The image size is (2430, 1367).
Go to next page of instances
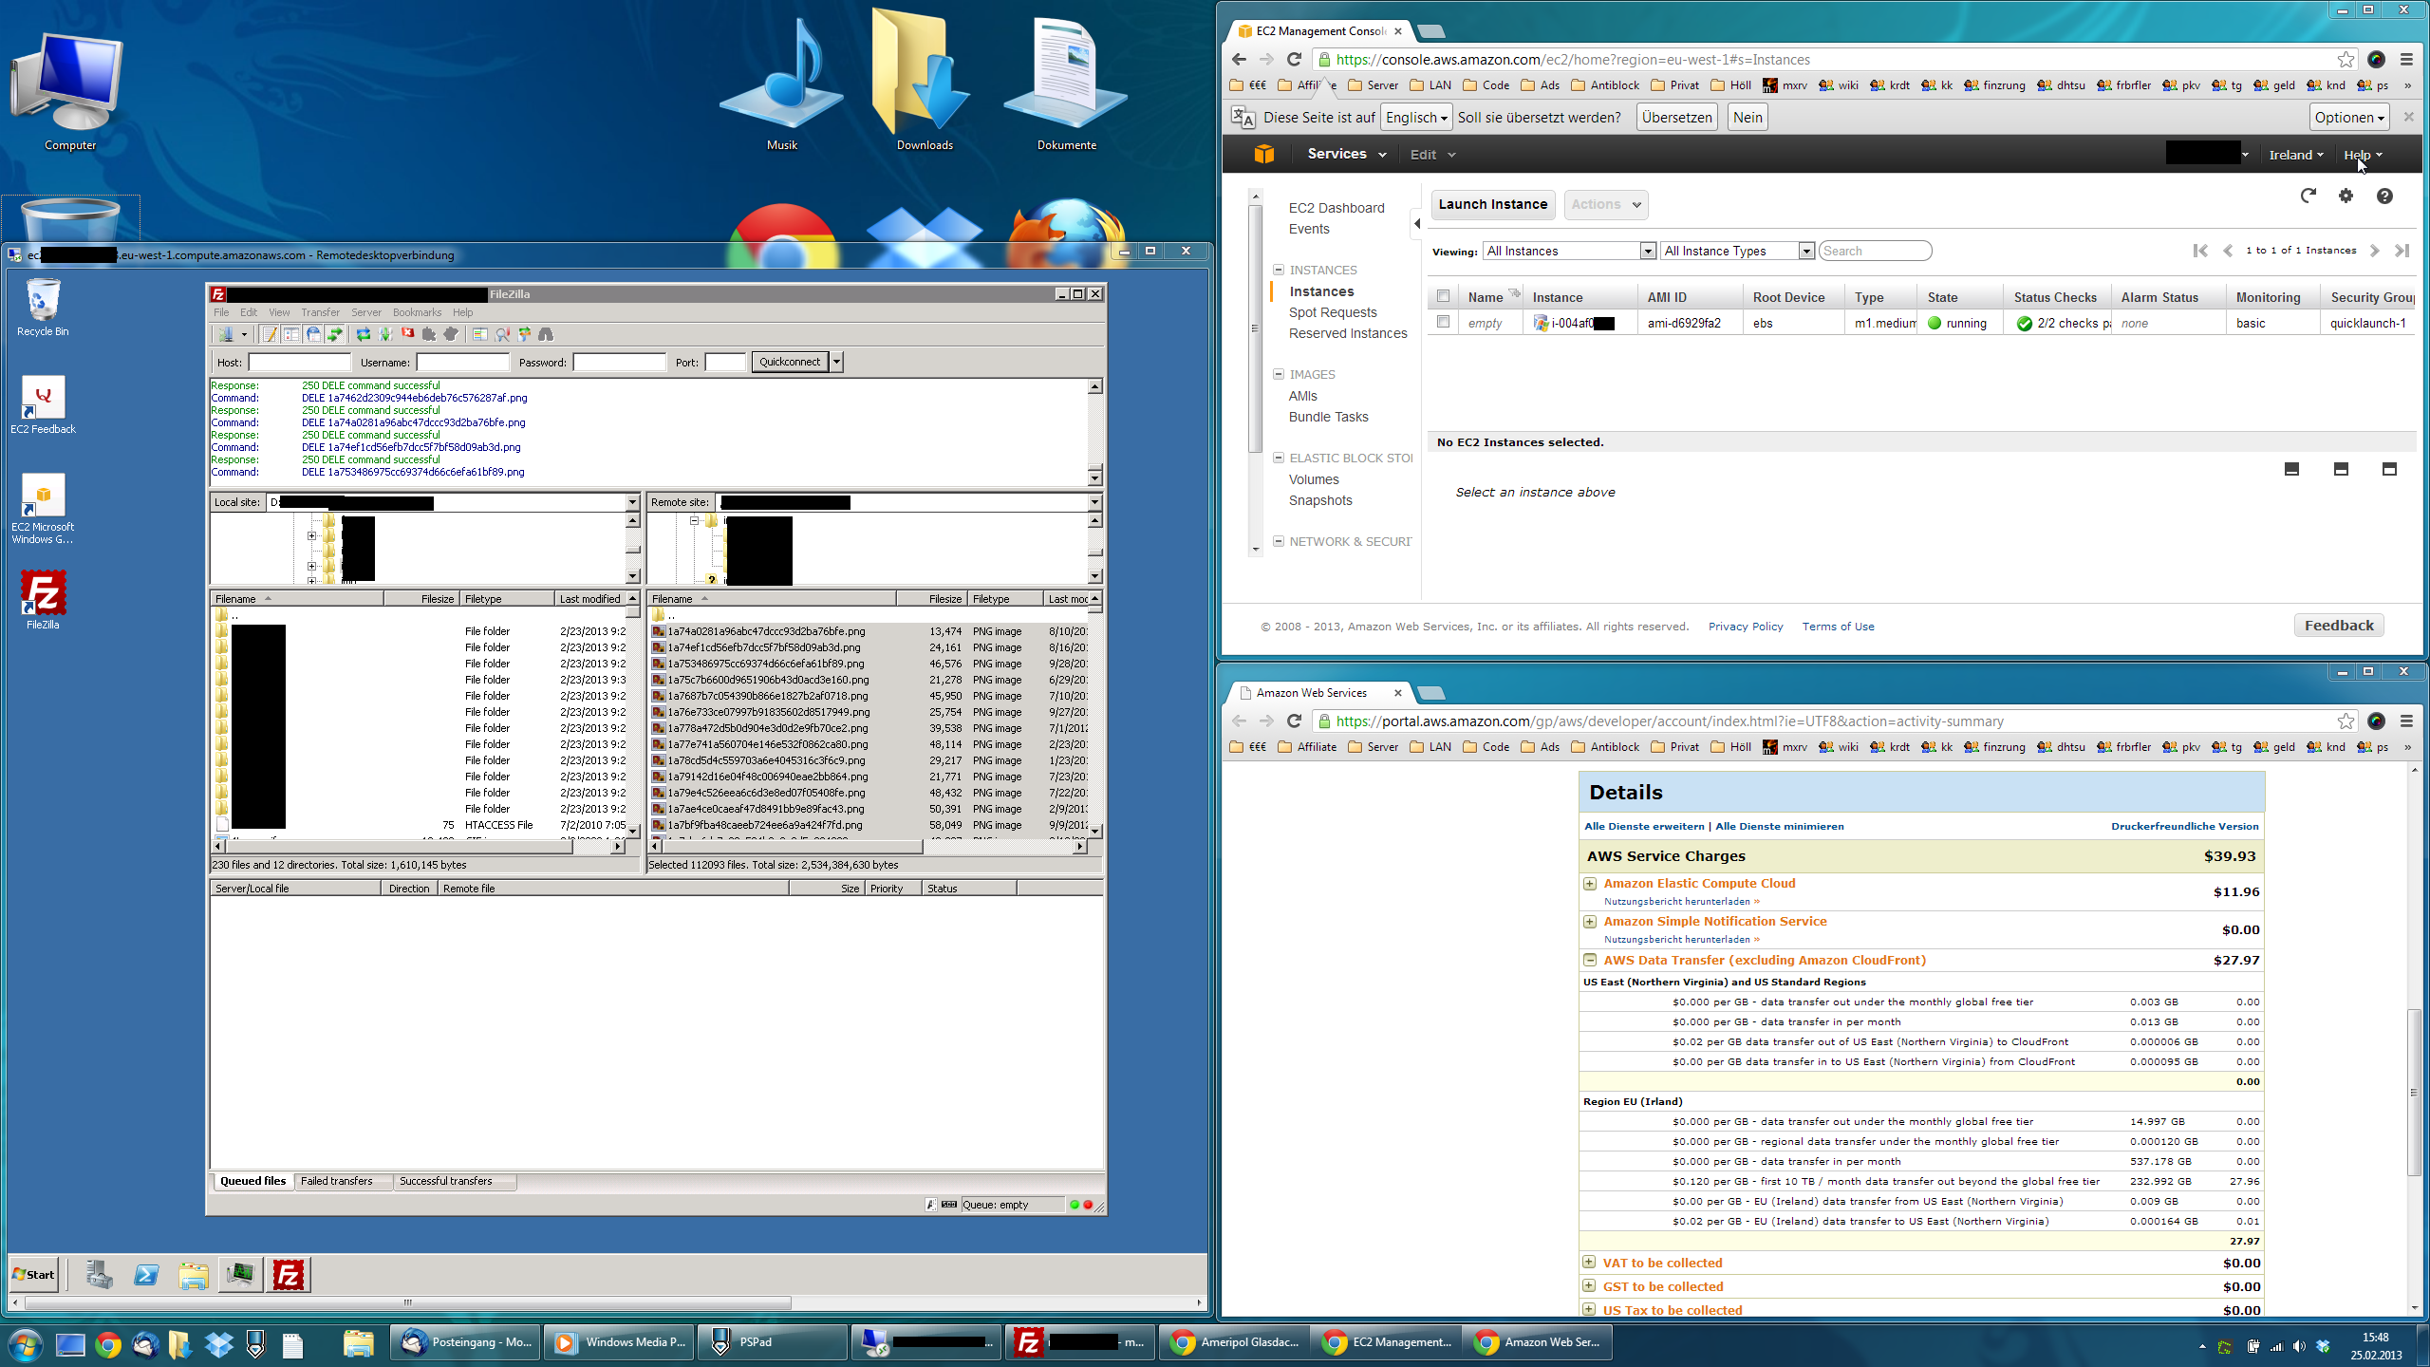[x=2374, y=251]
